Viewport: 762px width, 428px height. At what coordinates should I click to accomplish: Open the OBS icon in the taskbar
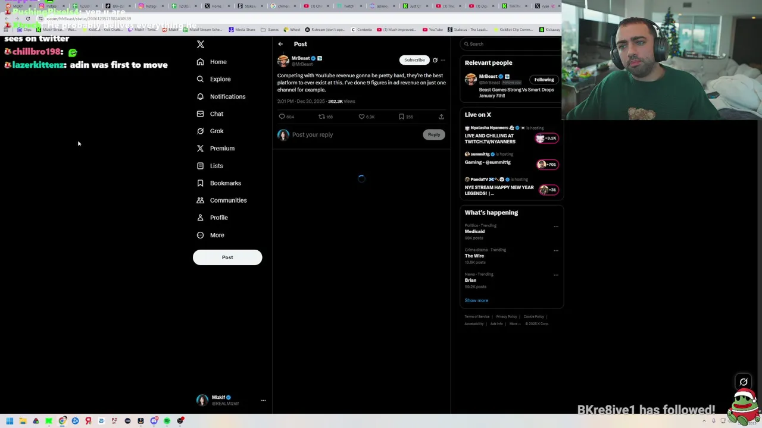click(x=180, y=421)
